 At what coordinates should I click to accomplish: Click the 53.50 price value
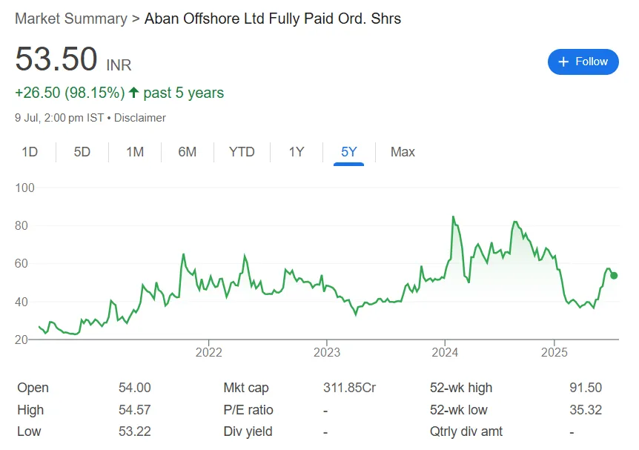(56, 59)
